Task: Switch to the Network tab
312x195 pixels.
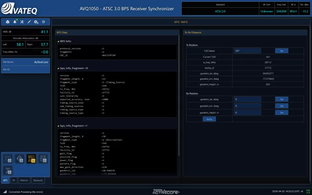Action: (x=38, y=180)
